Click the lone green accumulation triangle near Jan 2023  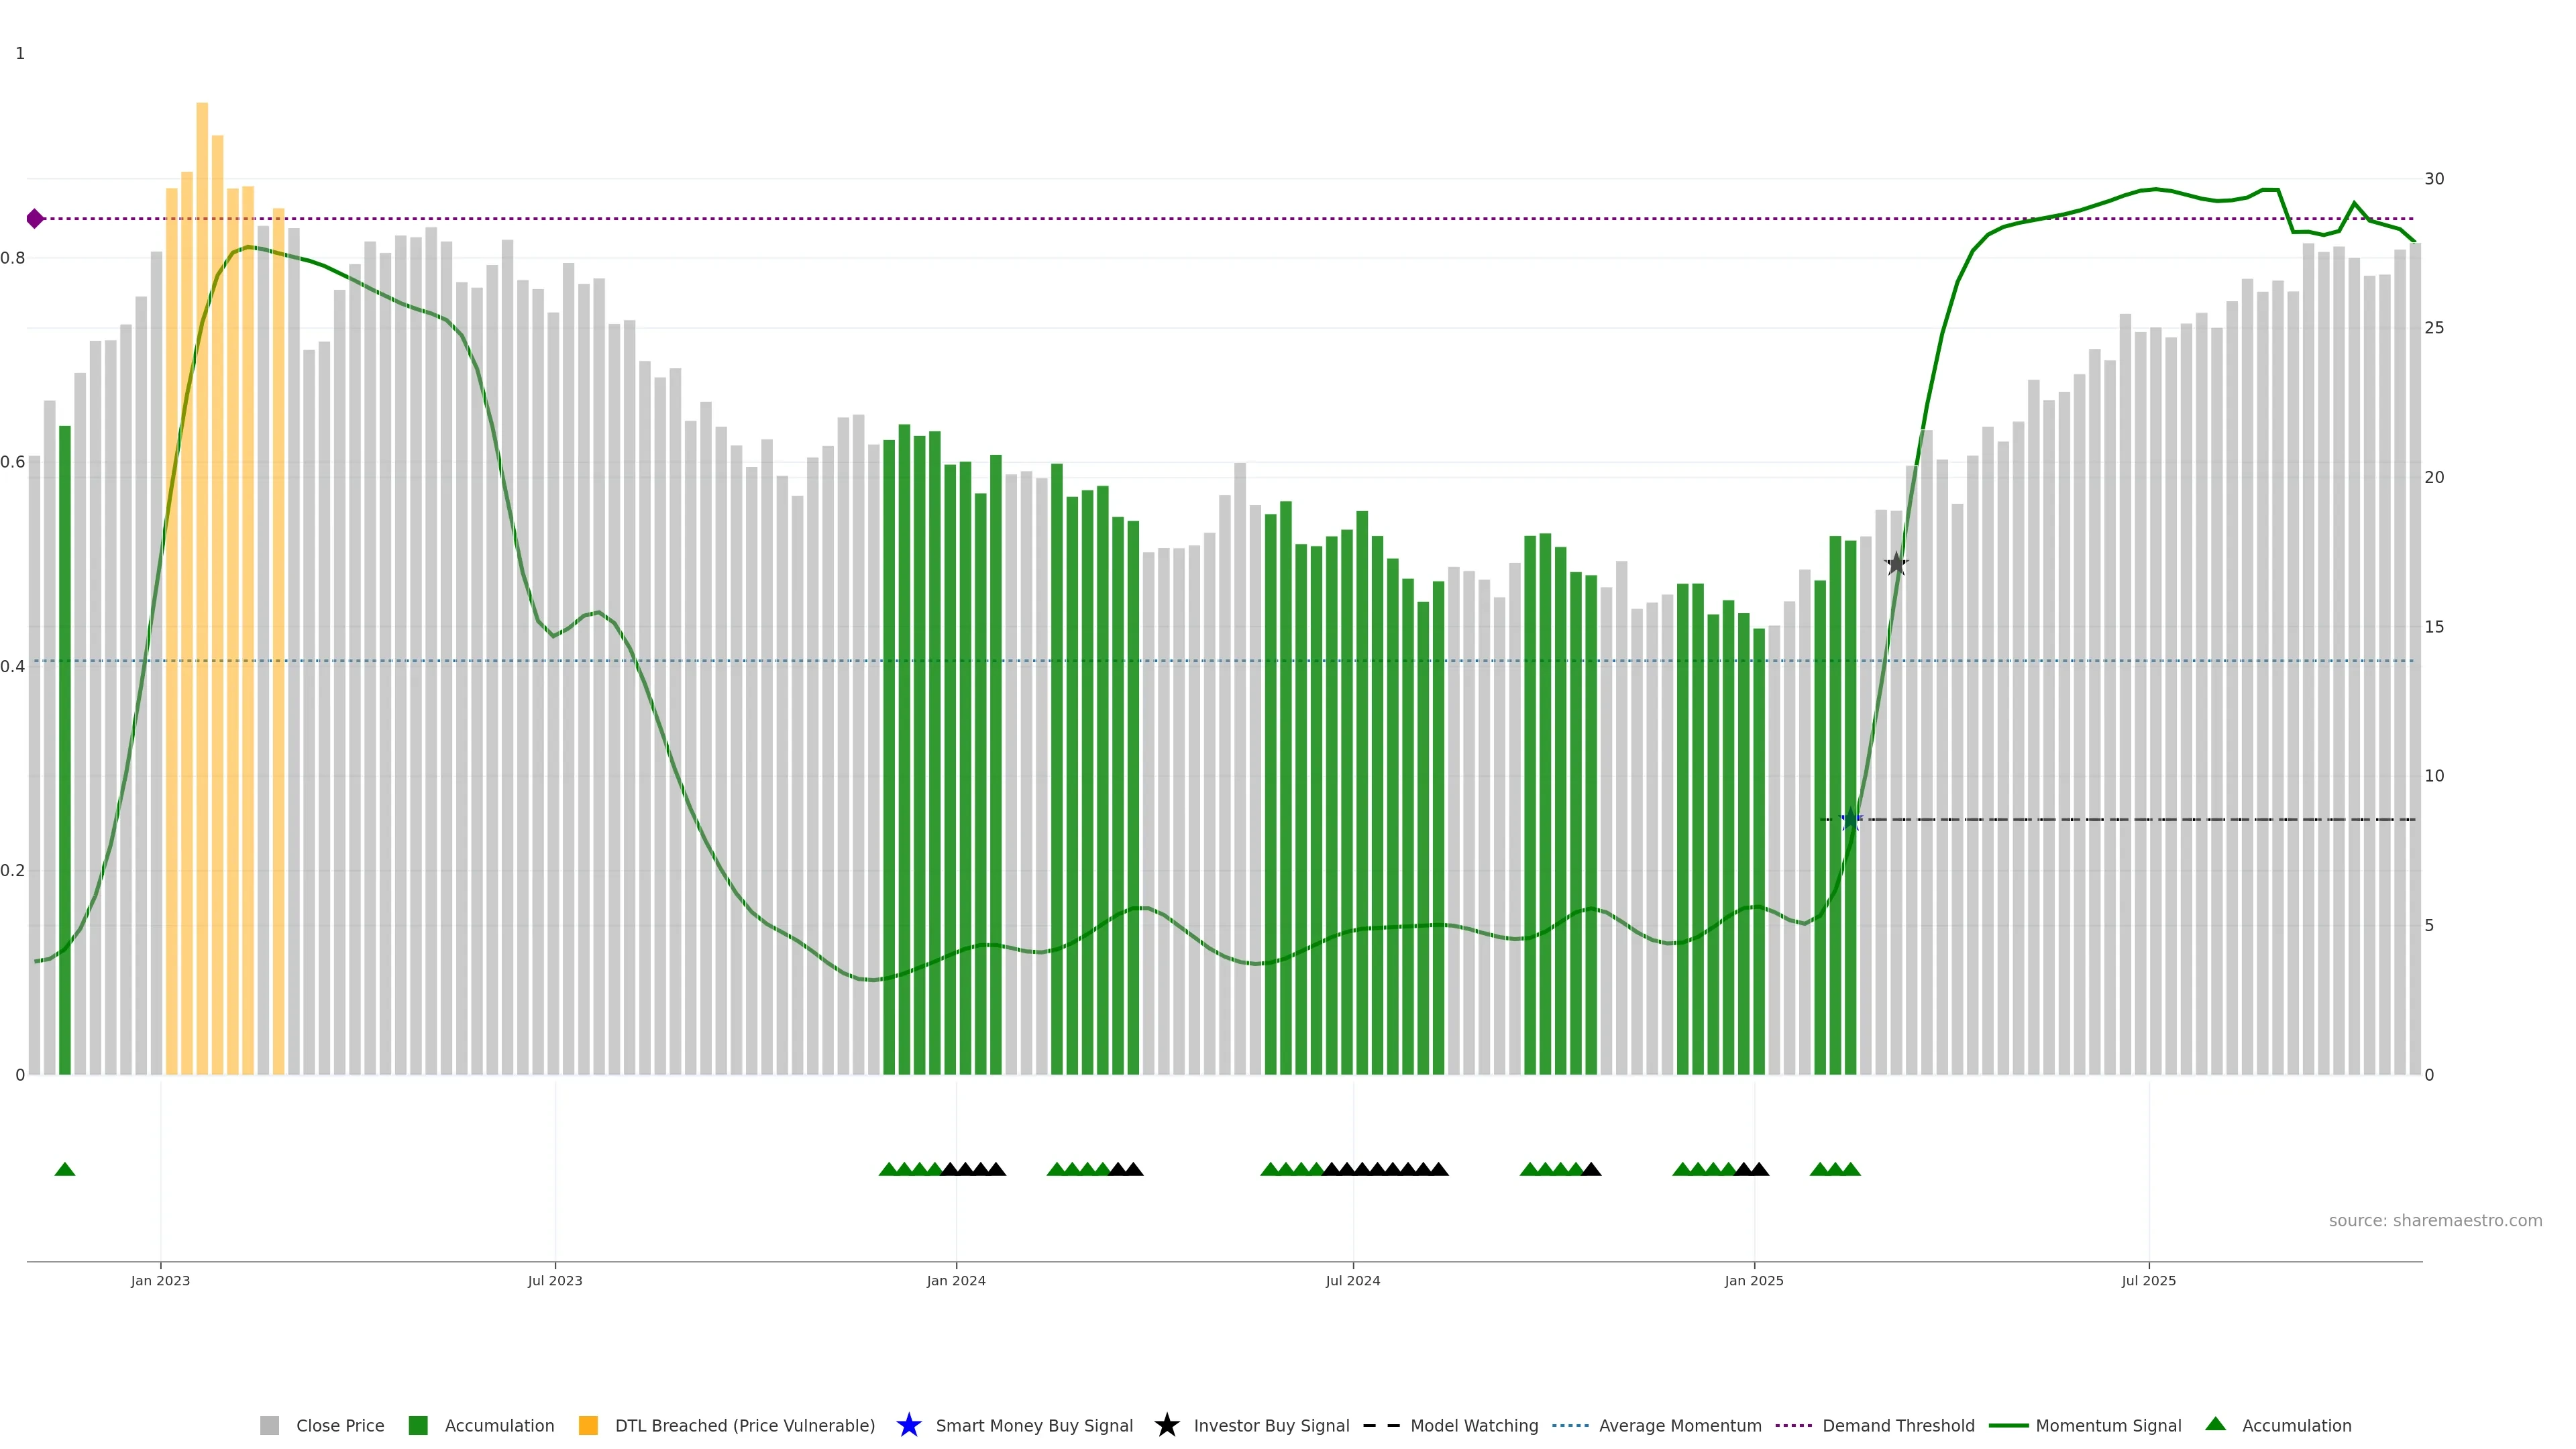pyautogui.click(x=65, y=1169)
